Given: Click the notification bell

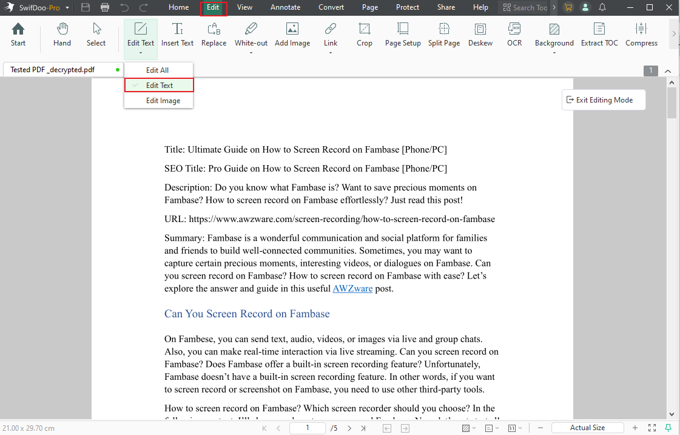Looking at the screenshot, I should click(602, 8).
